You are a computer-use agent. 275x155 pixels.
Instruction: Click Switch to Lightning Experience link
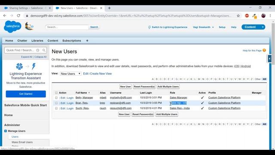(169, 27)
